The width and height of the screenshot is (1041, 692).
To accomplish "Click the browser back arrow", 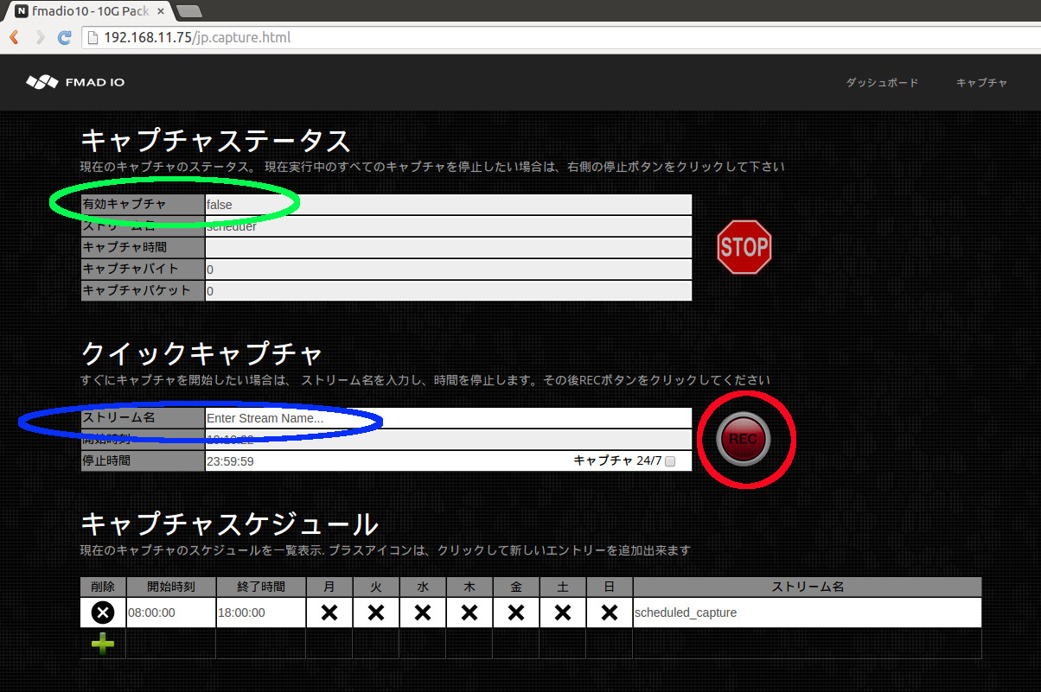I will [13, 37].
